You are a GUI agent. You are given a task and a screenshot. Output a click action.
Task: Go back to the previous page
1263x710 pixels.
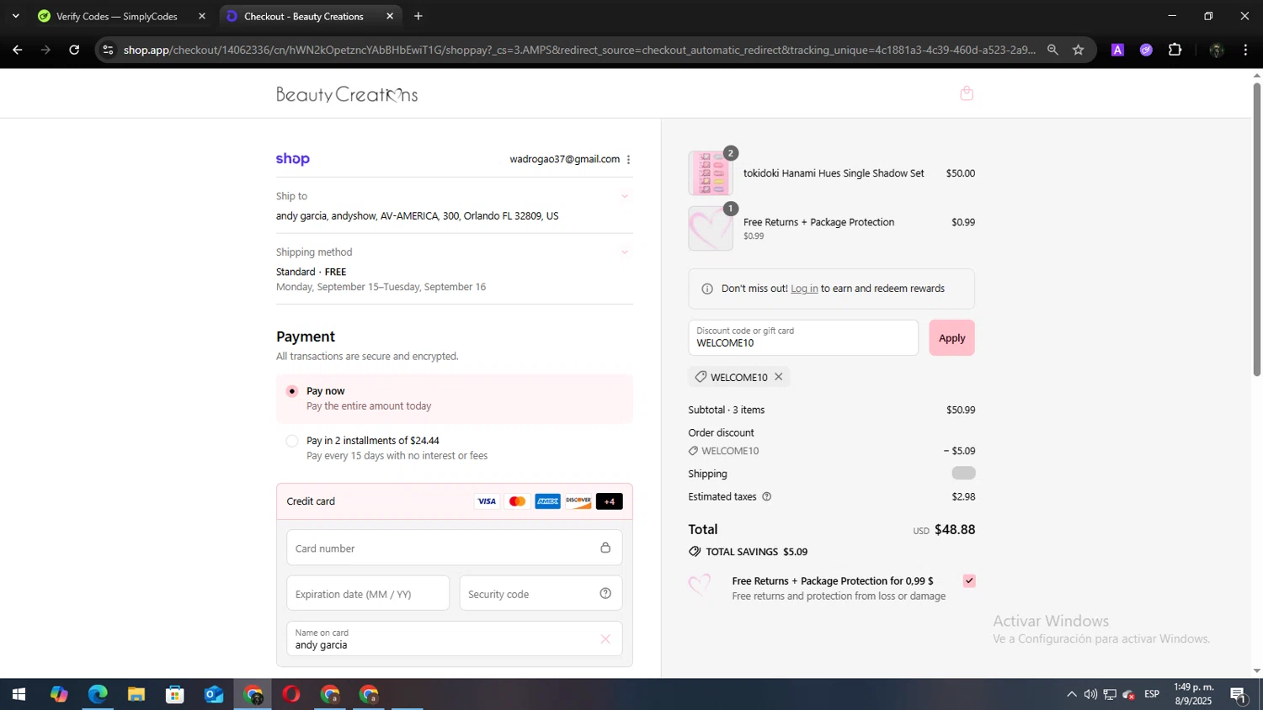[x=17, y=50]
